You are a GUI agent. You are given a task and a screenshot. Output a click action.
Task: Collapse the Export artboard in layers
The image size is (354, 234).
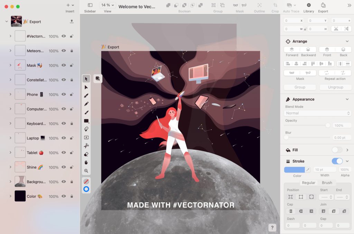point(7,21)
